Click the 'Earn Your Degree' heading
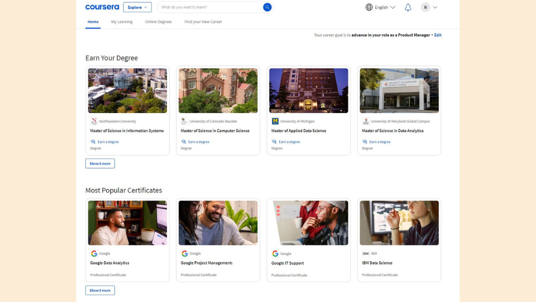This screenshot has height=302, width=536. [x=112, y=58]
